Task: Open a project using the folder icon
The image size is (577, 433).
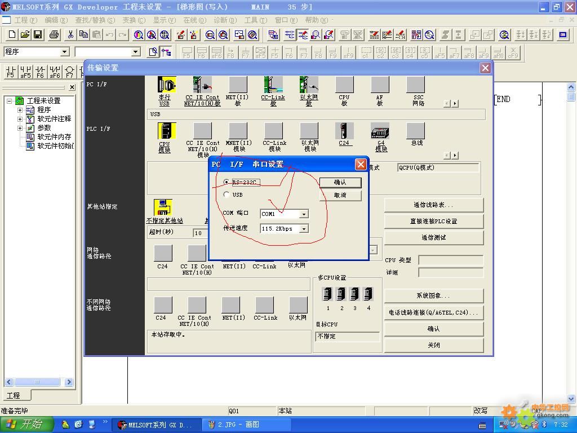Action: pos(25,34)
